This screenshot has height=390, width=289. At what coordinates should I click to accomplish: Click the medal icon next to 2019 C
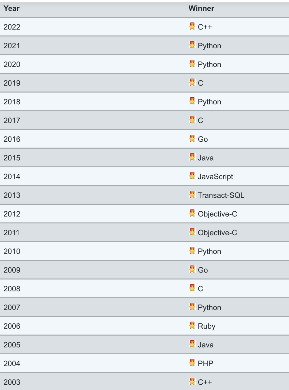pyautogui.click(x=192, y=82)
